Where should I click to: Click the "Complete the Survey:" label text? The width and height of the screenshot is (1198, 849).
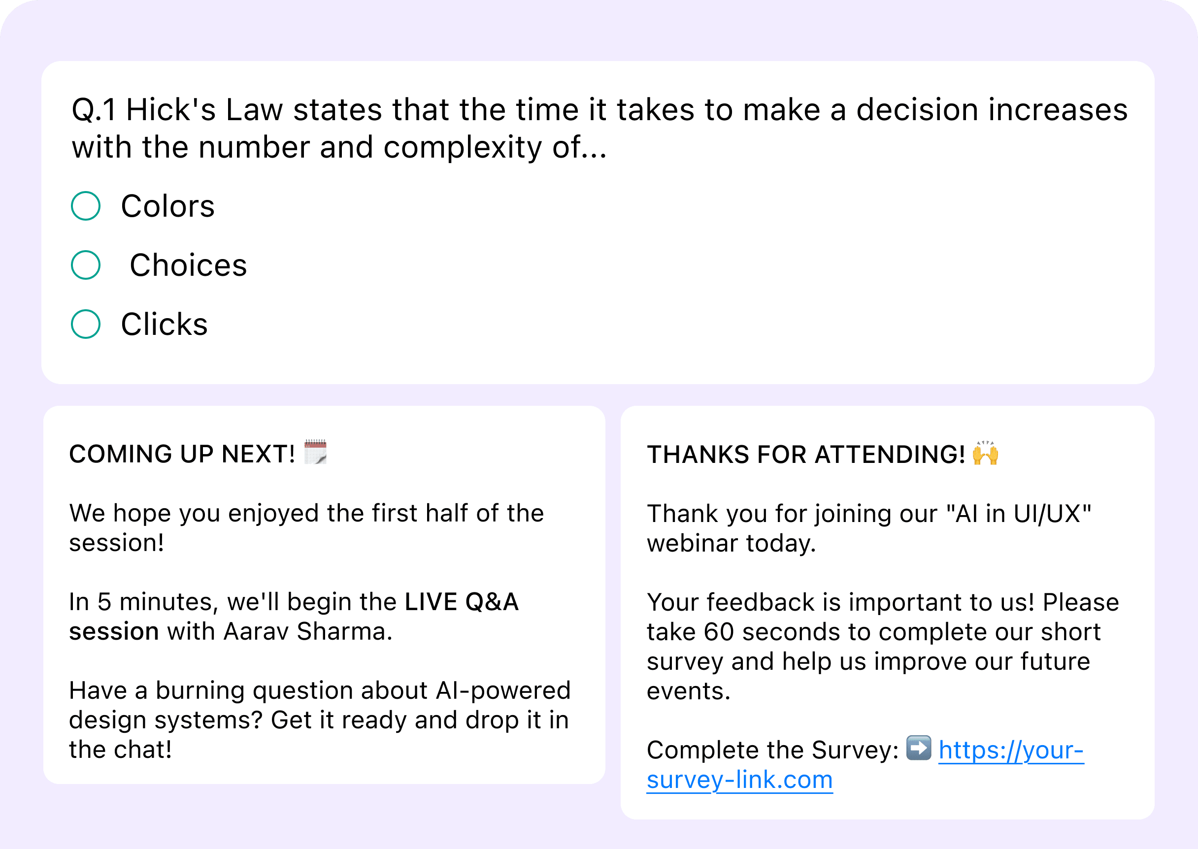coord(772,750)
